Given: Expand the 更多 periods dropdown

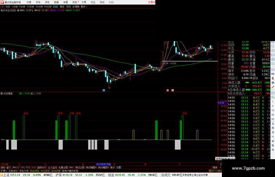Looking at the screenshot, I should click(x=84, y=7).
